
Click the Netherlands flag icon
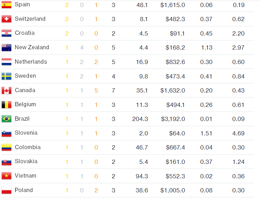6,62
